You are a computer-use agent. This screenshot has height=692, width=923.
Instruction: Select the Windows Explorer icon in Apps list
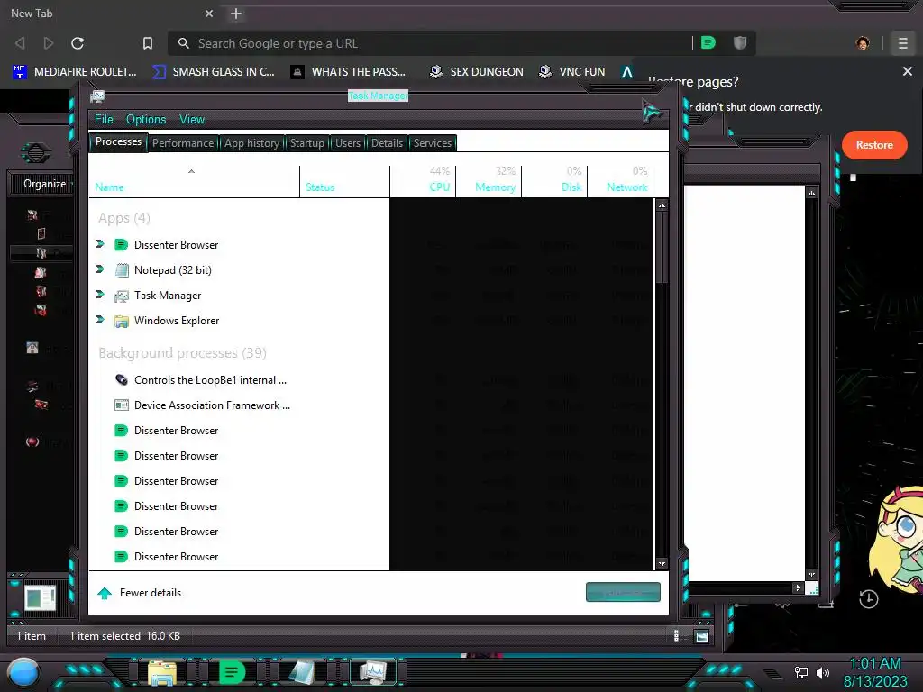point(122,321)
